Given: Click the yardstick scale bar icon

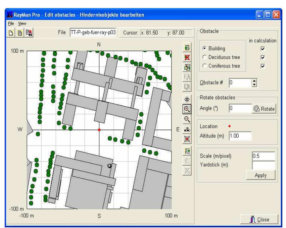Looking at the screenshot, I should 187,129.
